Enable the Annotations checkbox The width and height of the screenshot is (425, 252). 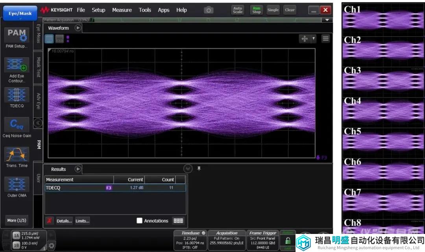139,221
